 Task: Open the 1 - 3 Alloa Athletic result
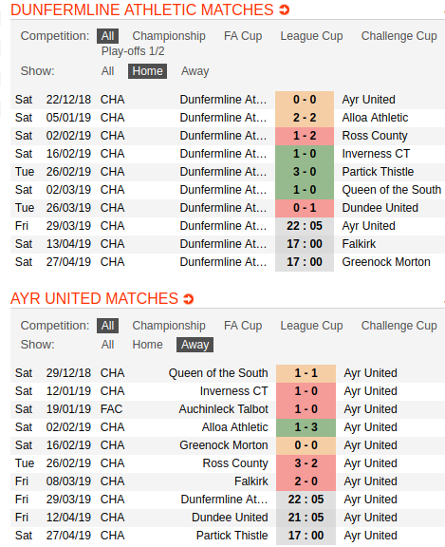coord(306,427)
